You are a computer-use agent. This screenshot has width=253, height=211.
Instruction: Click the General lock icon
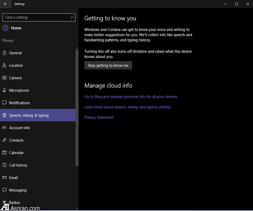5,53
